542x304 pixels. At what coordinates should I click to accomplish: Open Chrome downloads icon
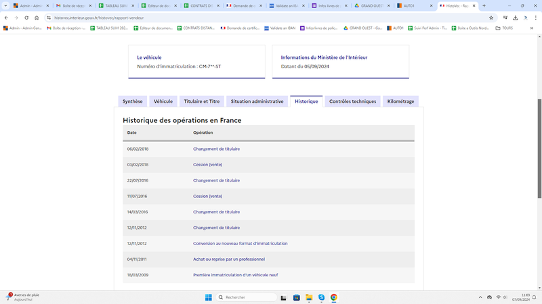pos(516,18)
